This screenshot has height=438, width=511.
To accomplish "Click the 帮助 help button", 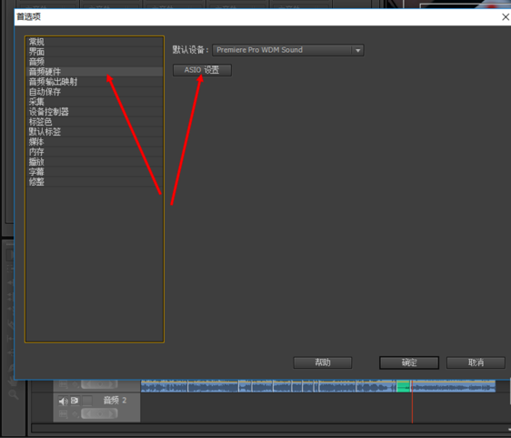I will (x=323, y=362).
